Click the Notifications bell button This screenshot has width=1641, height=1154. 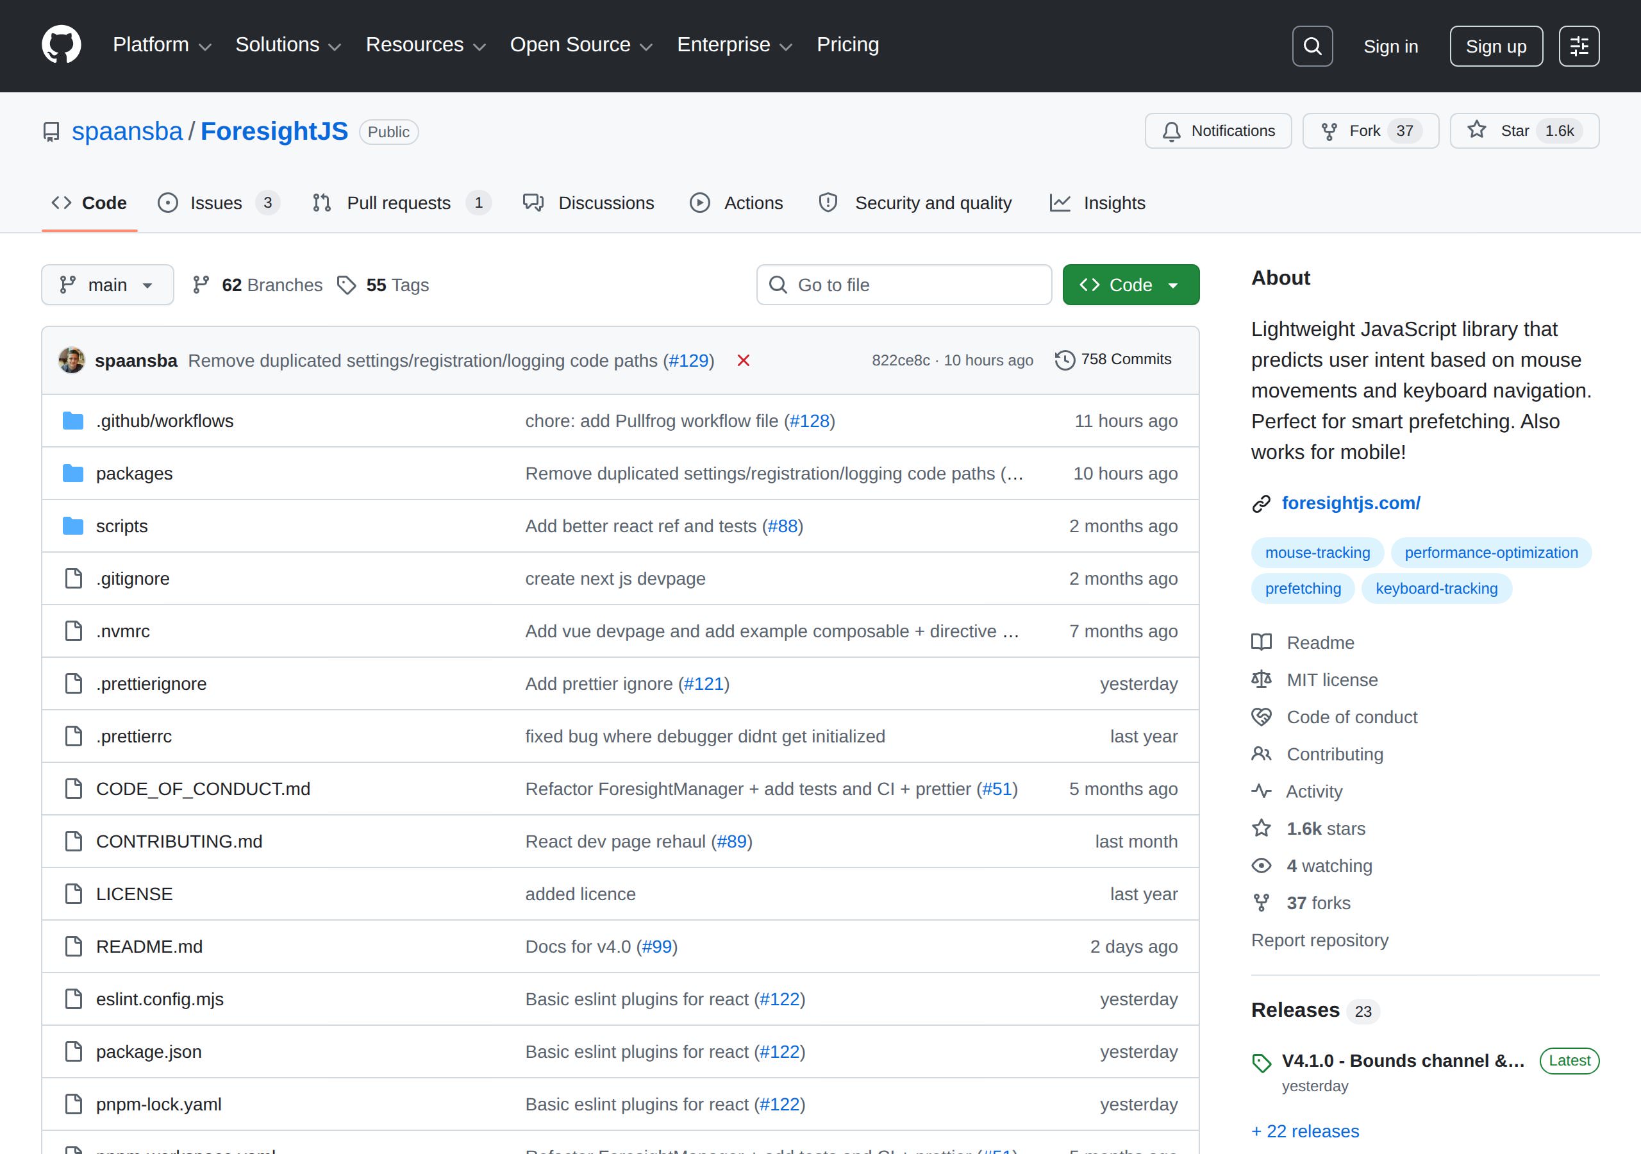coord(1218,131)
